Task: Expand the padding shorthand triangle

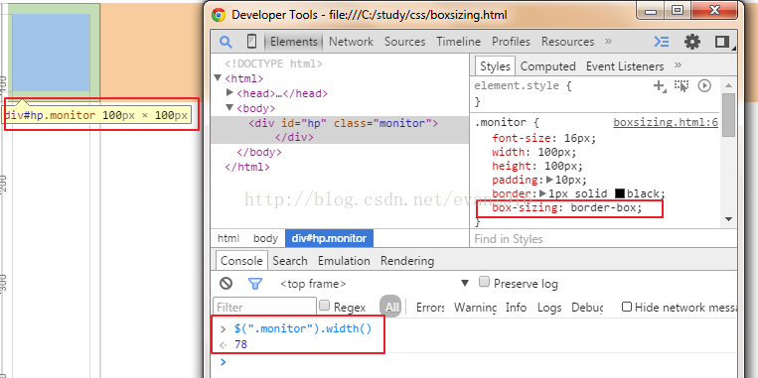Action: coord(549,180)
